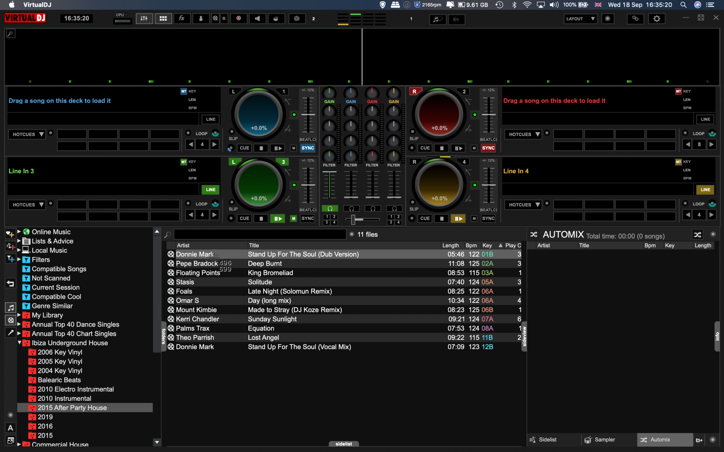Open deck 1 HOTCUES dropdown
This screenshot has width=724, height=452.
pyautogui.click(x=28, y=134)
